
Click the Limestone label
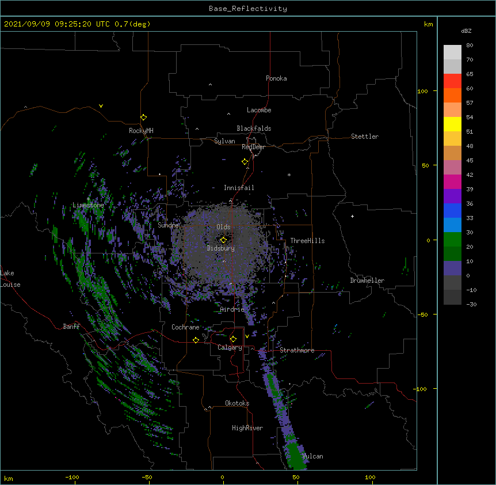pos(88,205)
